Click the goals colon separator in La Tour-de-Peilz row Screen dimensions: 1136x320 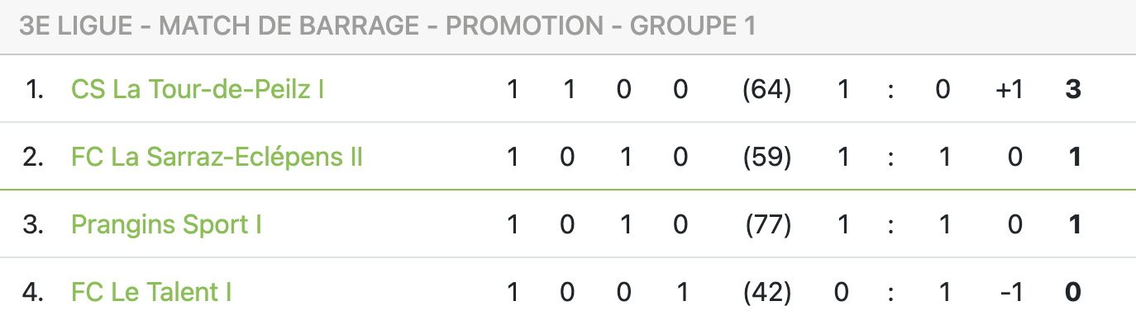click(x=891, y=90)
